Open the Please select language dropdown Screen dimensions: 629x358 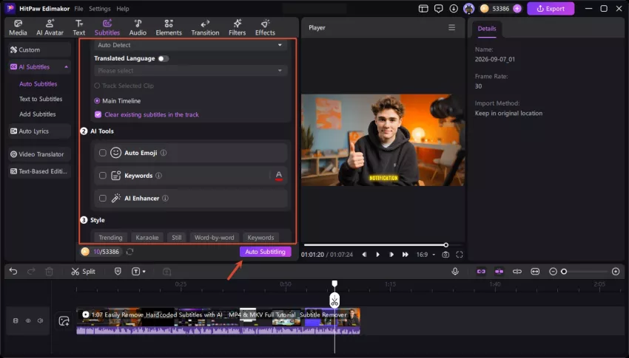point(190,71)
